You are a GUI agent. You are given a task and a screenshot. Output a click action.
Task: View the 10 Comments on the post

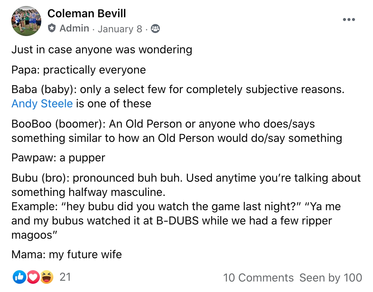coord(258,278)
